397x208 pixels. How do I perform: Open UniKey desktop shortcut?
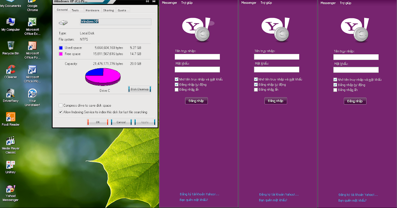coord(11,167)
